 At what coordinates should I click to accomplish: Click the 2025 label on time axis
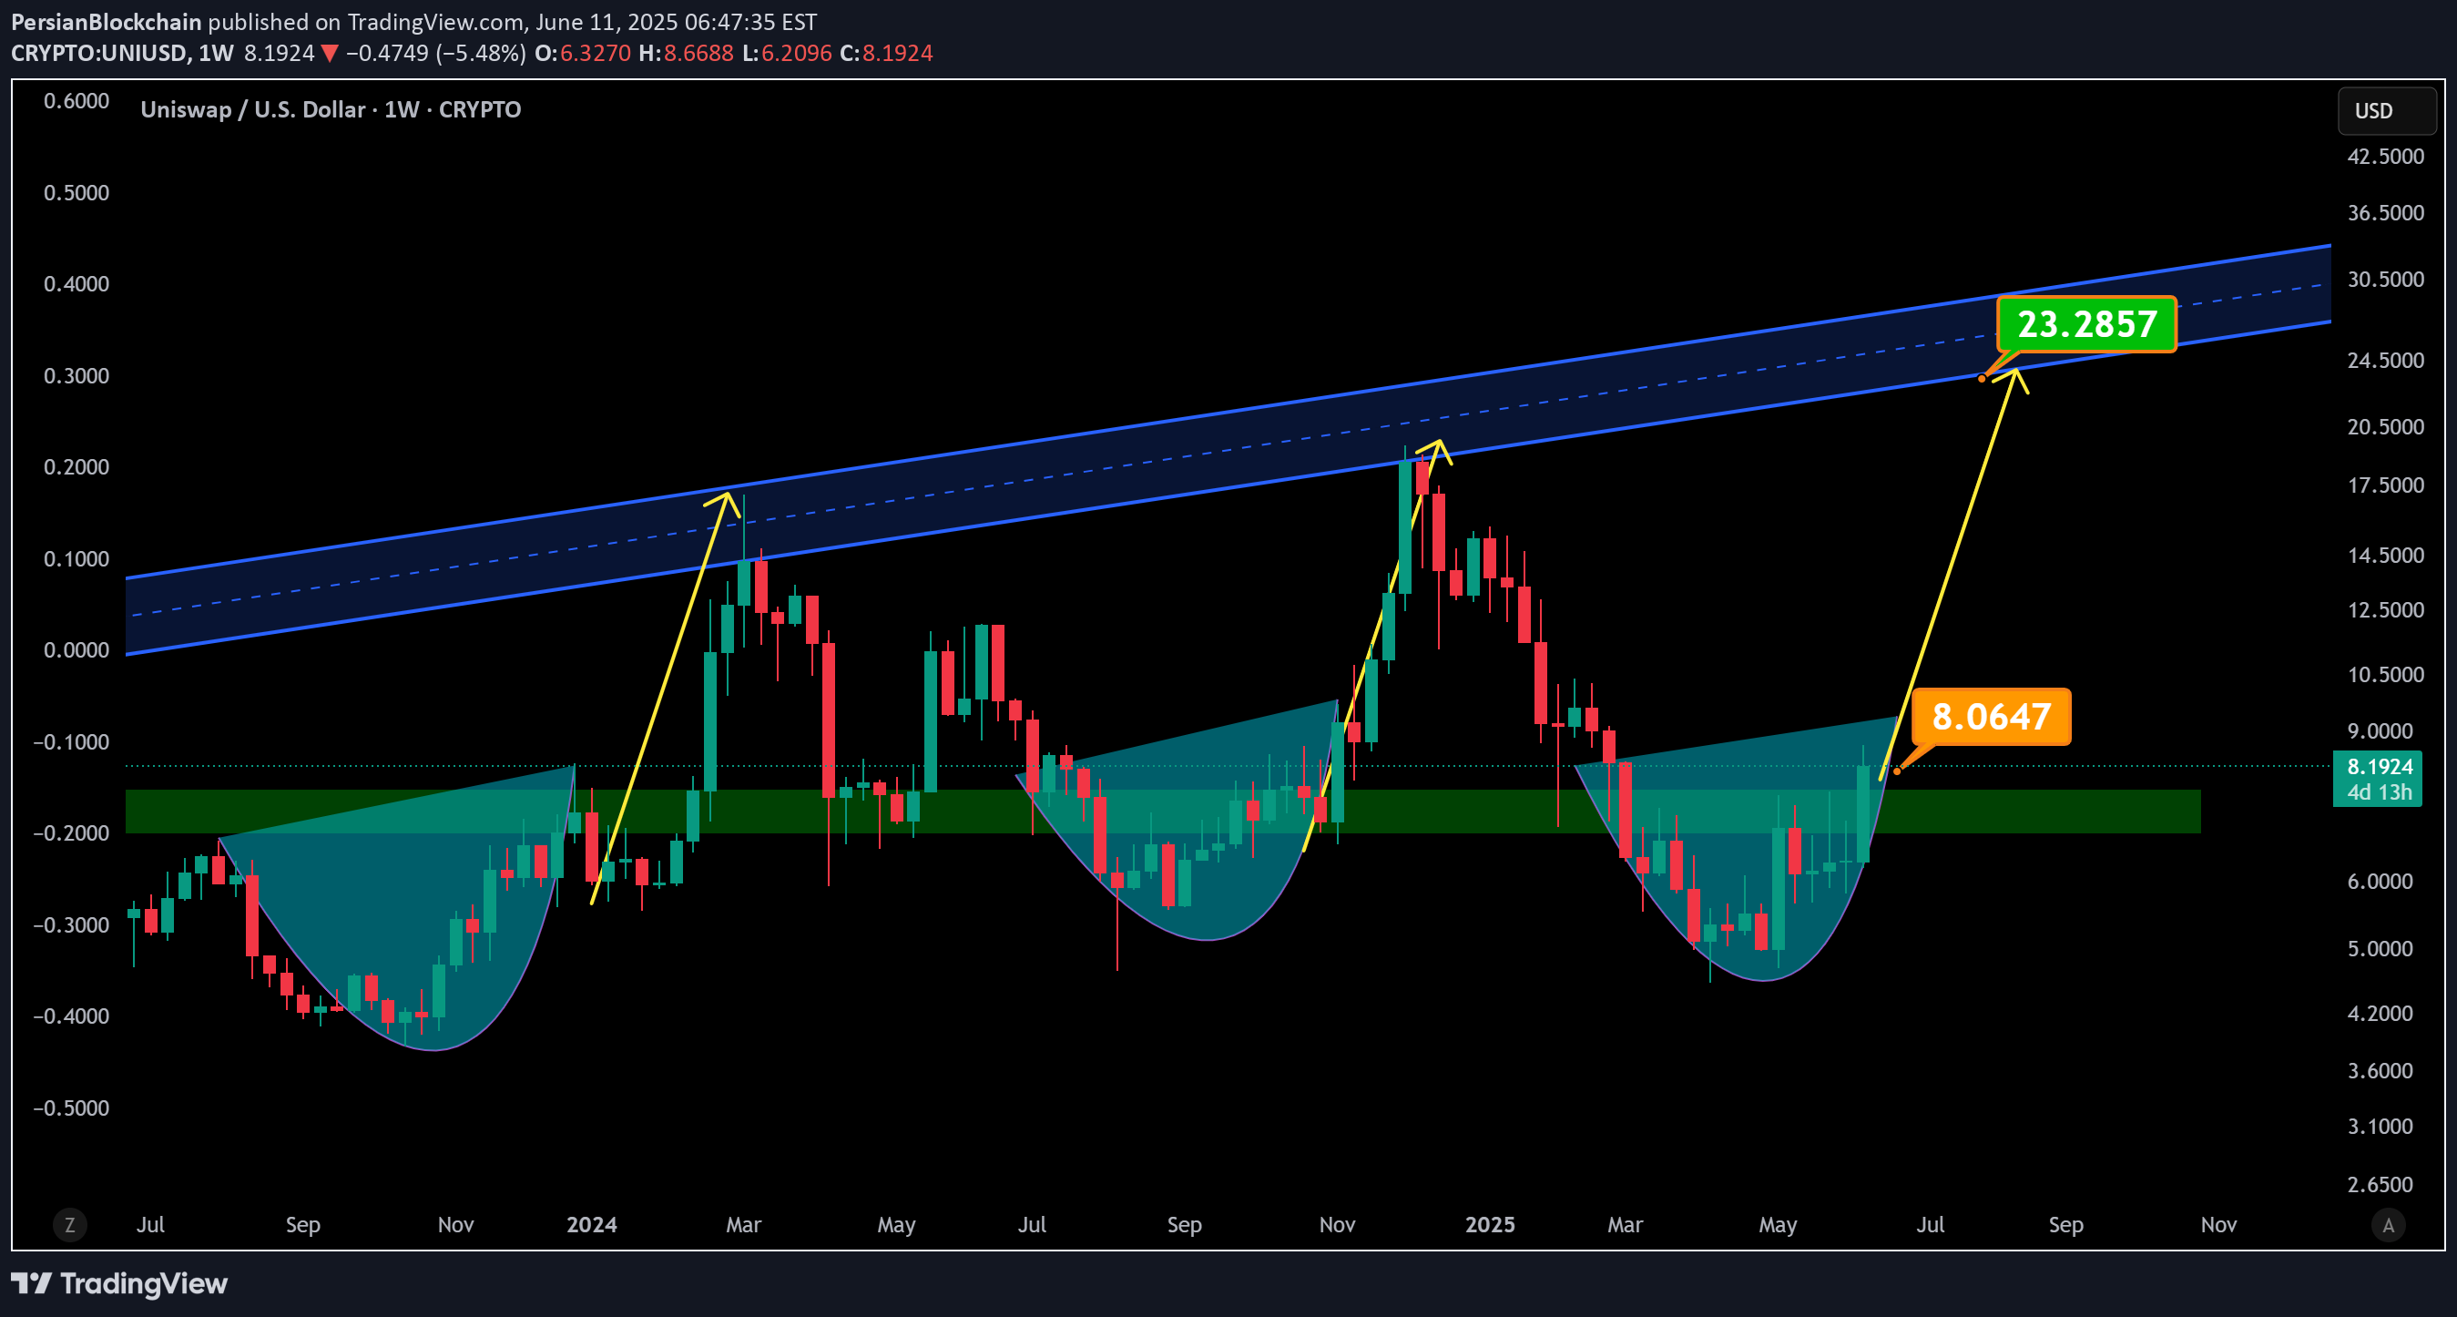(1489, 1224)
